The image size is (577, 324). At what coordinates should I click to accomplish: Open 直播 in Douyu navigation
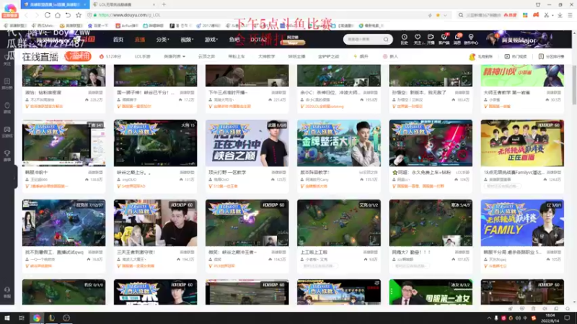click(x=140, y=40)
